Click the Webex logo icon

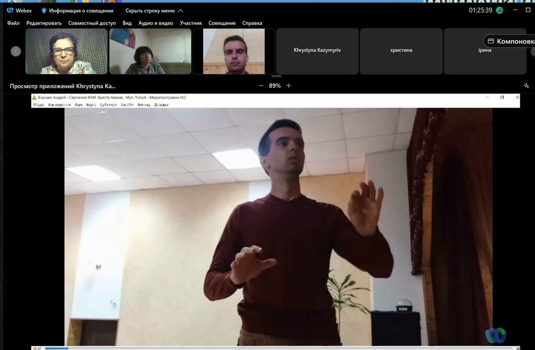pyautogui.click(x=10, y=10)
